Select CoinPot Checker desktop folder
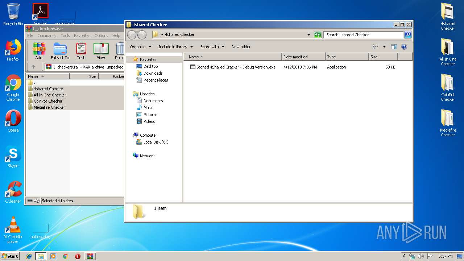 tap(448, 88)
